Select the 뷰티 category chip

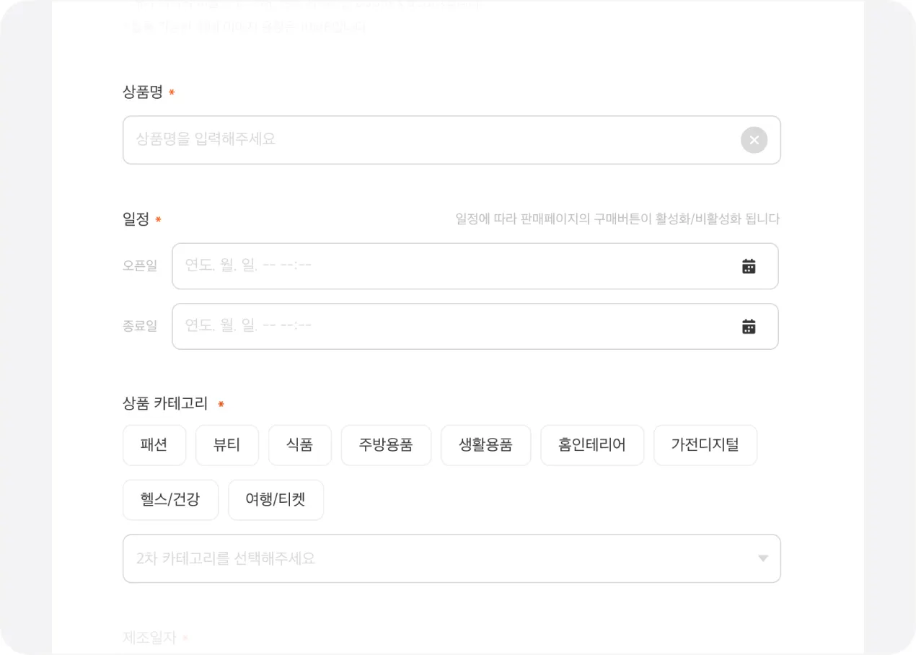(226, 445)
